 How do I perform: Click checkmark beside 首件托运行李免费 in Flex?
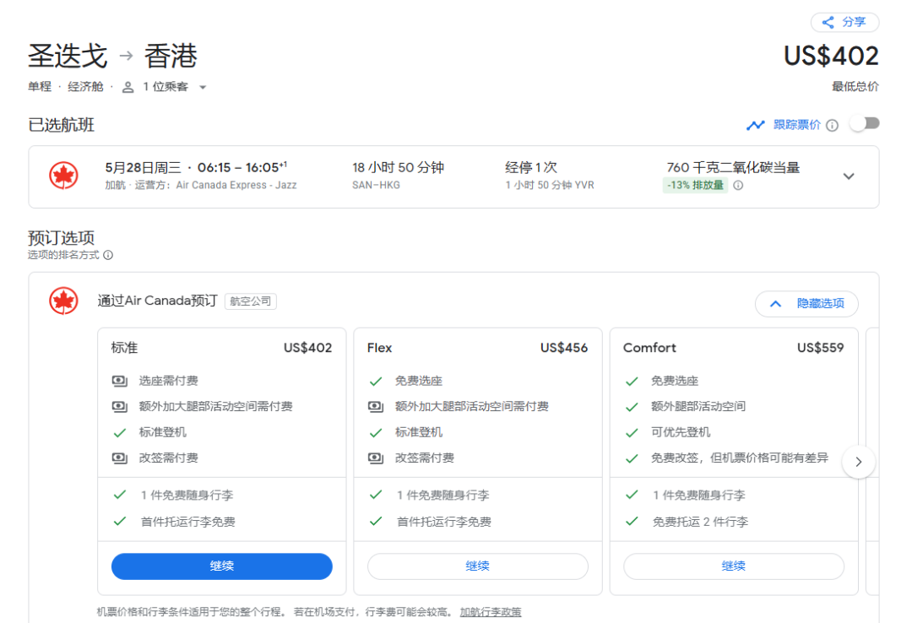point(376,521)
